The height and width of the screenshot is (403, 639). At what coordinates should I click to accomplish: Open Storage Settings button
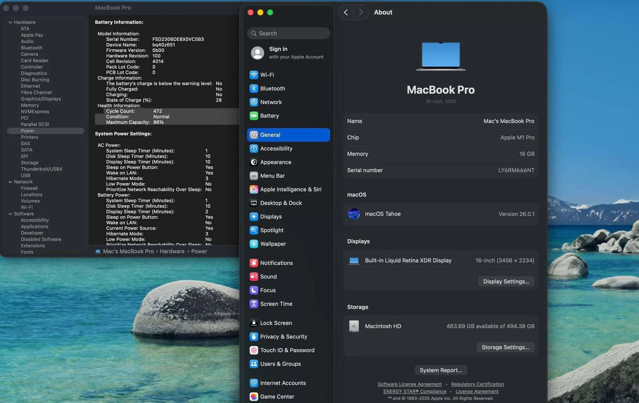point(505,348)
